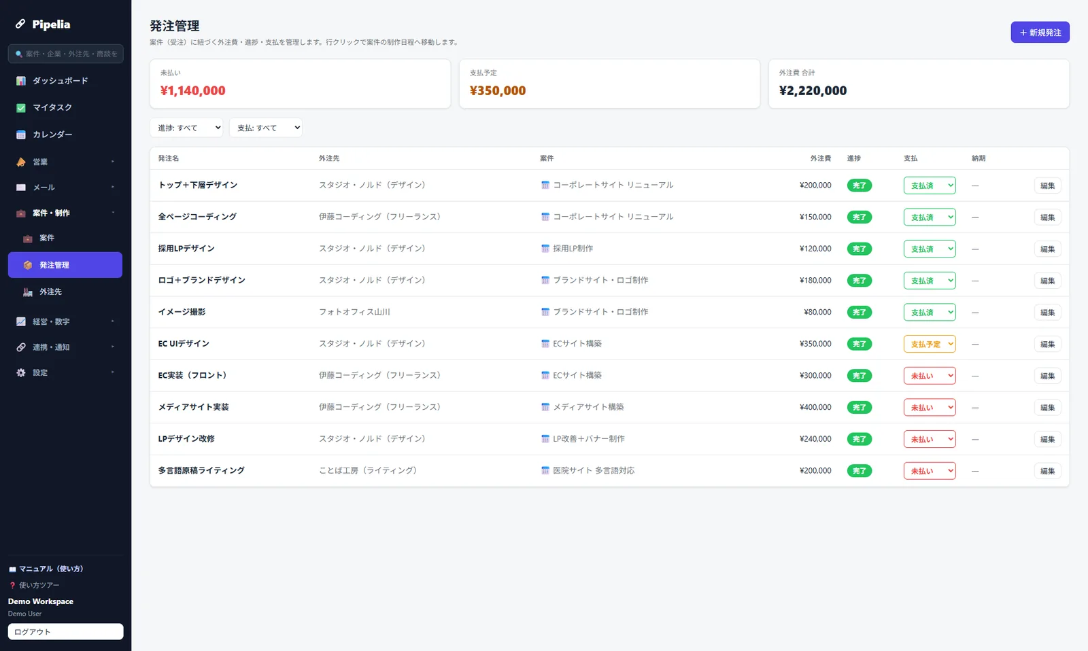This screenshot has width=1088, height=651.
Task: Click calendar icon in 全ページコーディング row
Action: tap(545, 217)
